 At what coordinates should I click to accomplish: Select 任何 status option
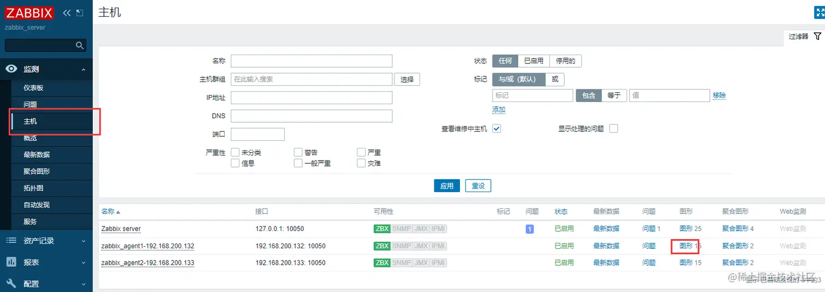[x=505, y=61]
